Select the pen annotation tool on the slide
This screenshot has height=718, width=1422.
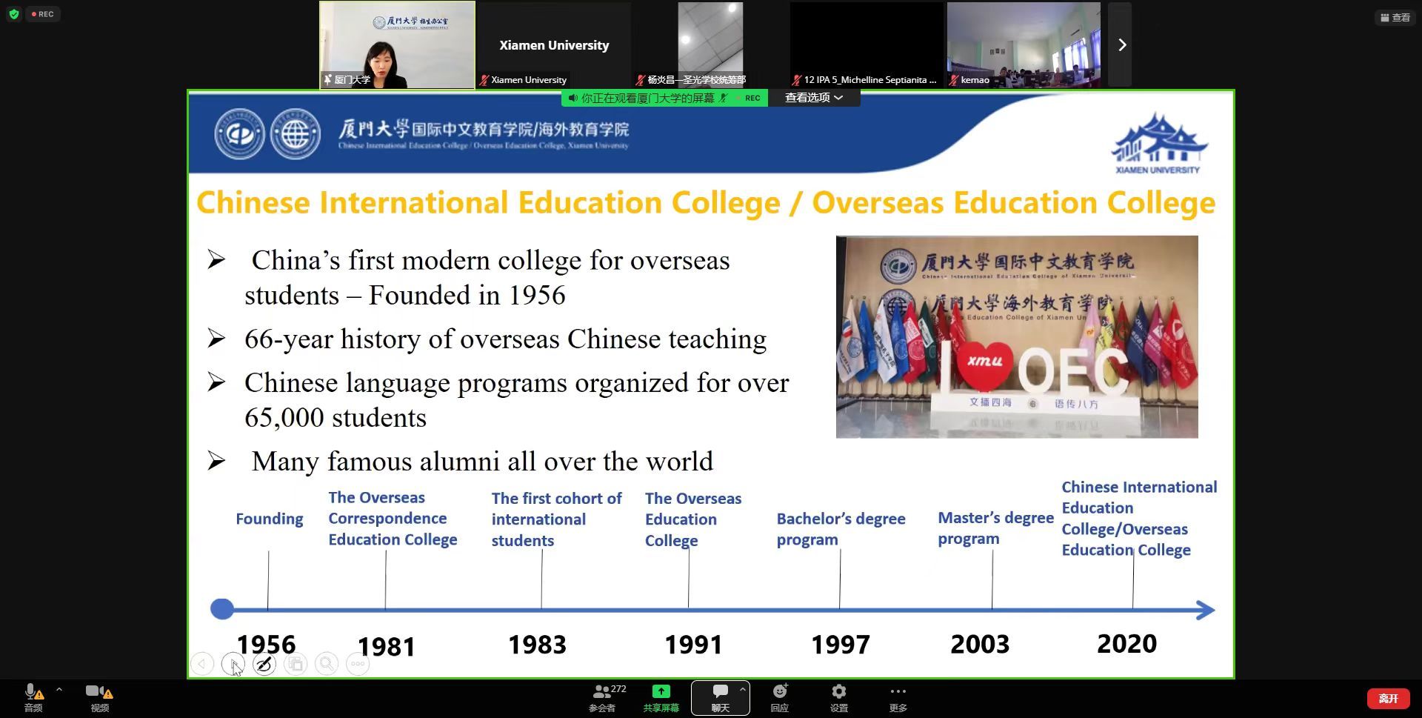pos(264,665)
